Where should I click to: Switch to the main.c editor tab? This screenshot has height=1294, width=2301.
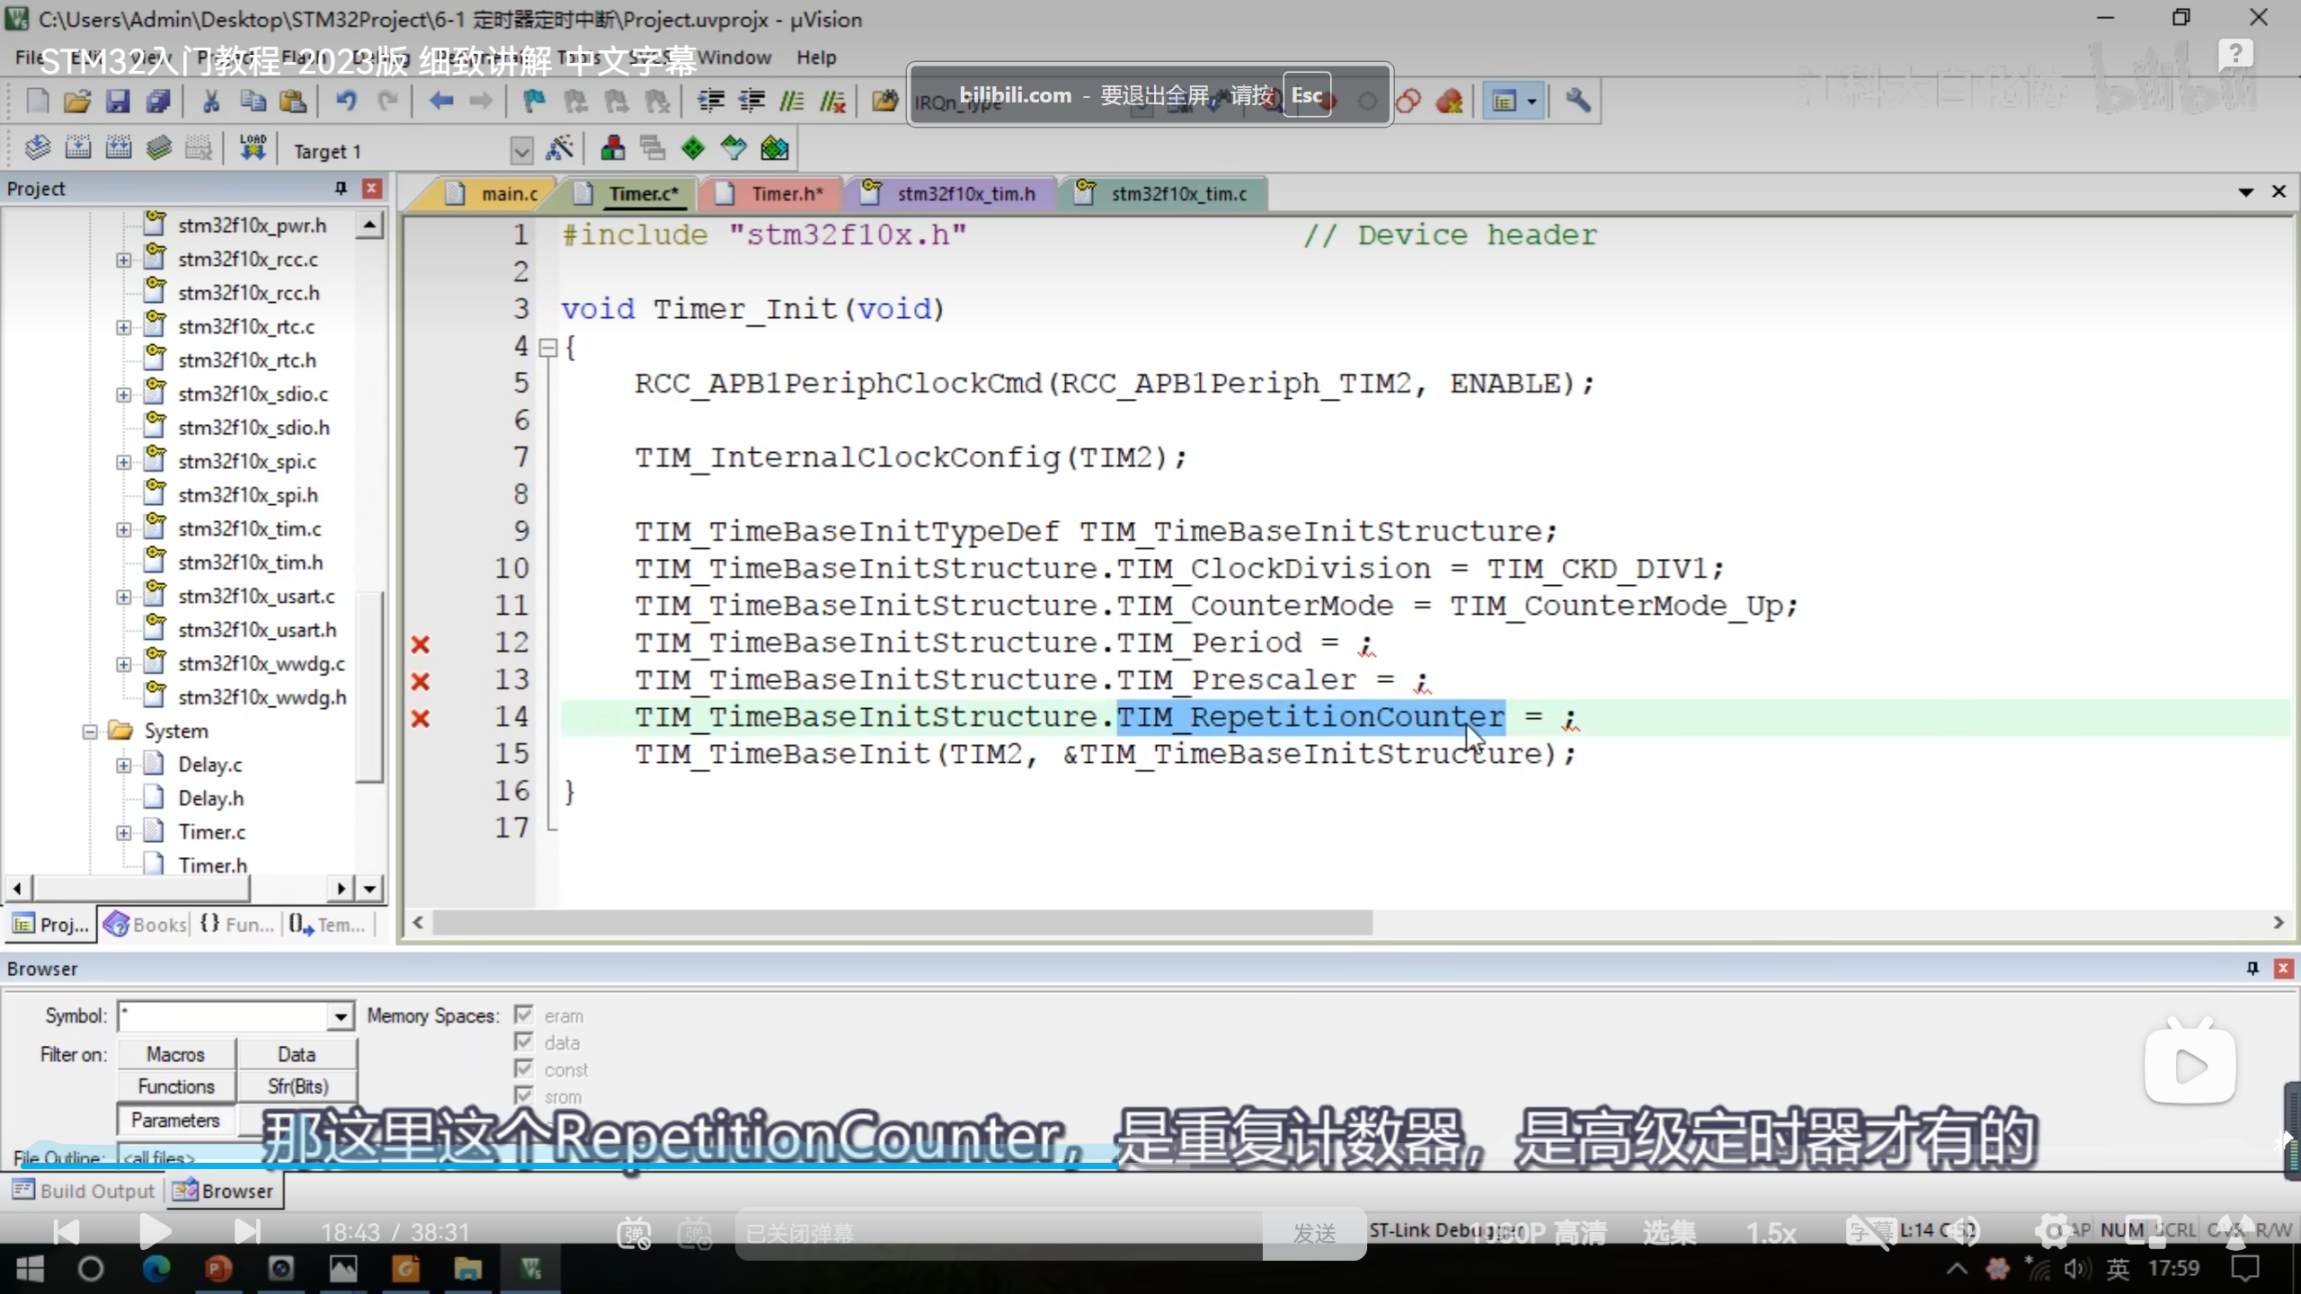click(508, 193)
